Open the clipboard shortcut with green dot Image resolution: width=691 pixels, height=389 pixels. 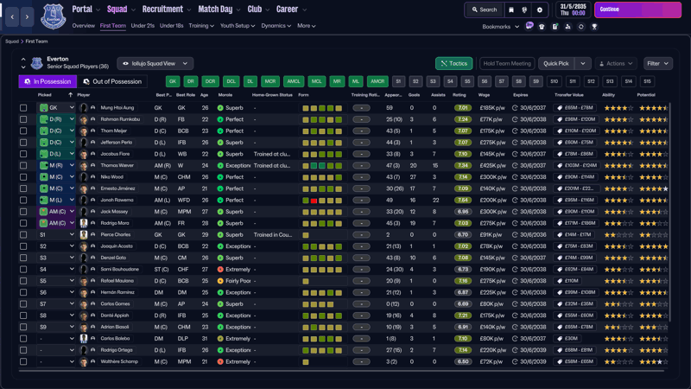[555, 27]
